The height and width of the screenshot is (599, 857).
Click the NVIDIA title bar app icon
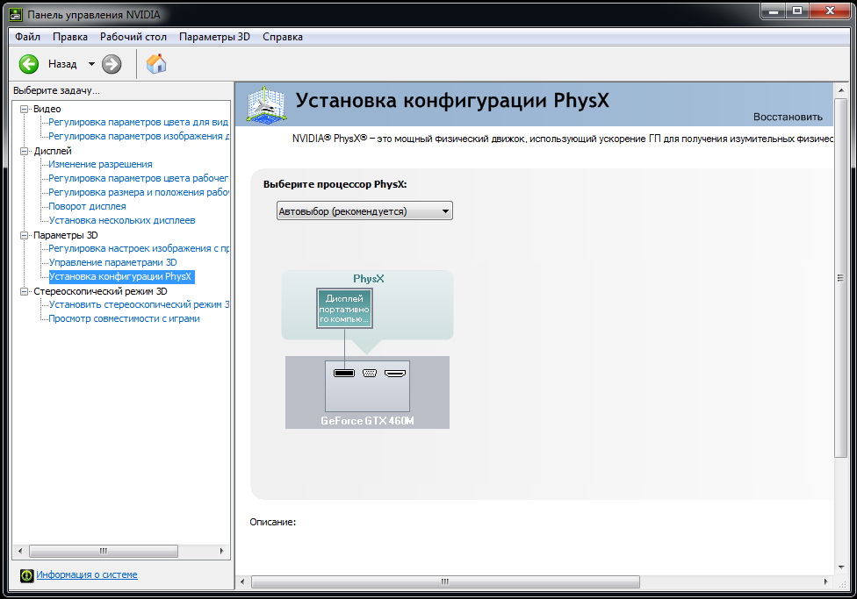pos(16,14)
